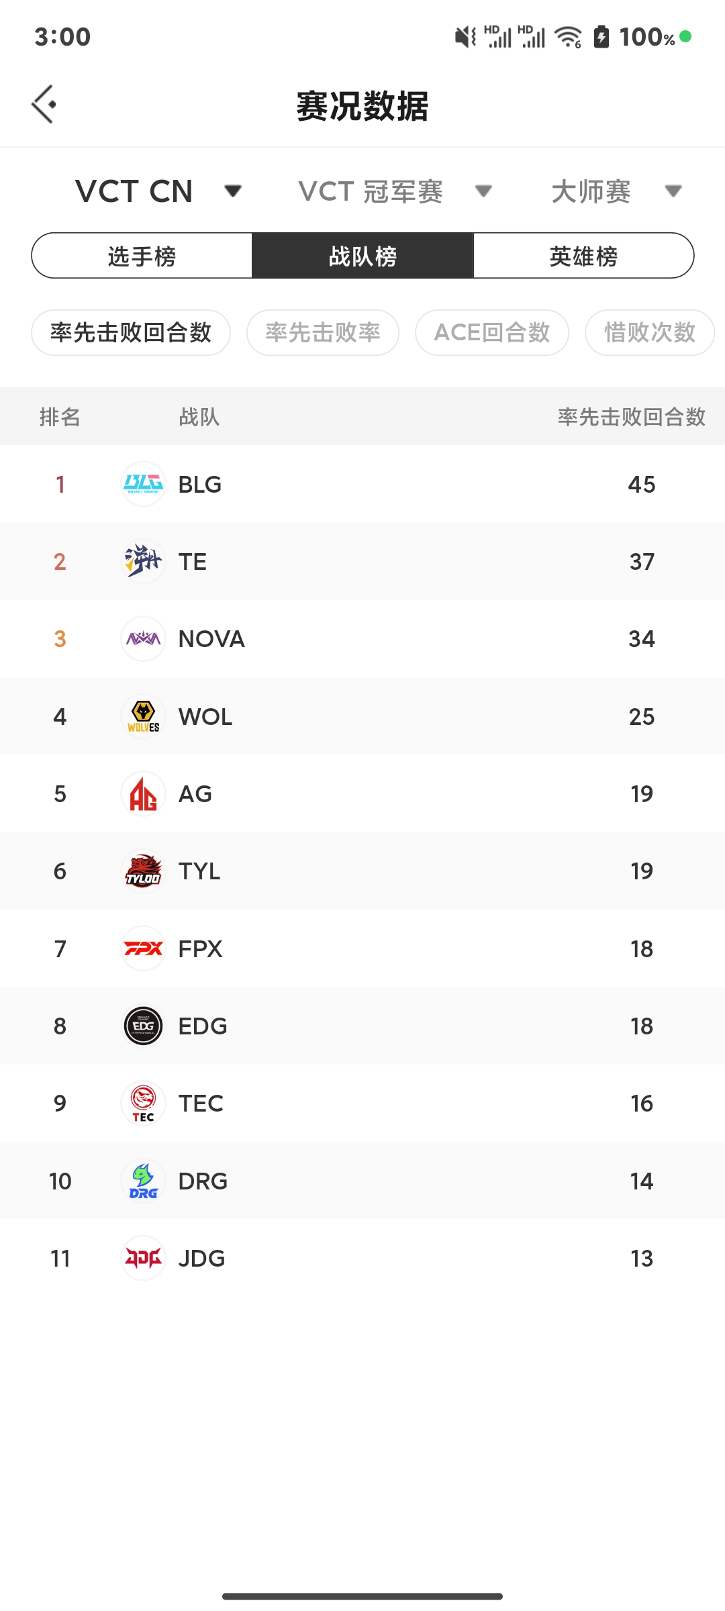This screenshot has width=725, height=1611.
Task: Tap the EDG team logo
Action: [x=143, y=1026]
